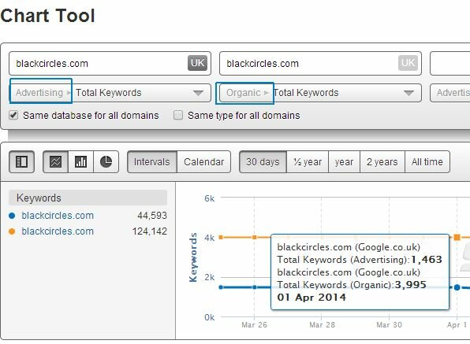Click the Mar 28 axis label
Screen dimensions: 470x344
tap(322, 325)
